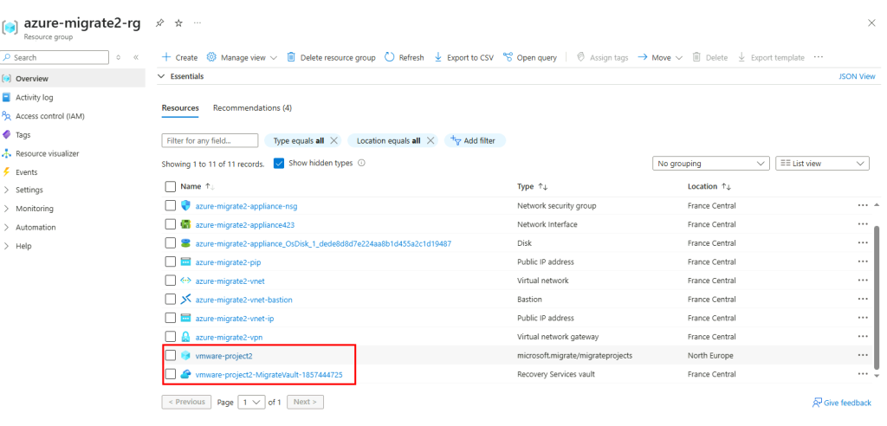The height and width of the screenshot is (426, 887).
Task: Switch to Recommendations (4) tab
Action: [252, 108]
